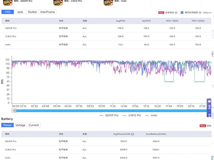Toggle the 相同时间趋势 checkbox

coord(182,12)
